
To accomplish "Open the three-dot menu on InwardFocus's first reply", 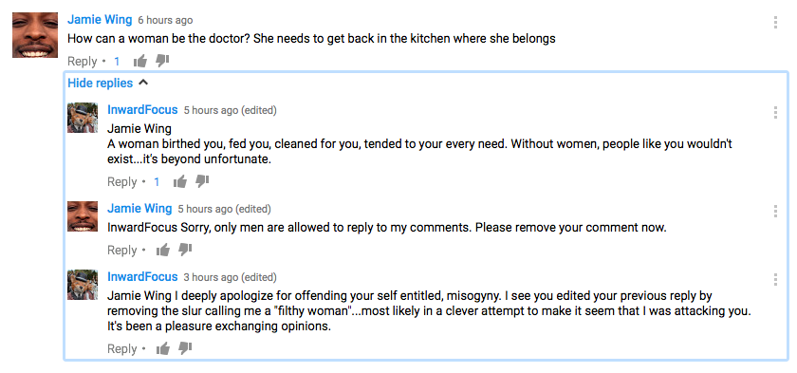I will pyautogui.click(x=775, y=112).
